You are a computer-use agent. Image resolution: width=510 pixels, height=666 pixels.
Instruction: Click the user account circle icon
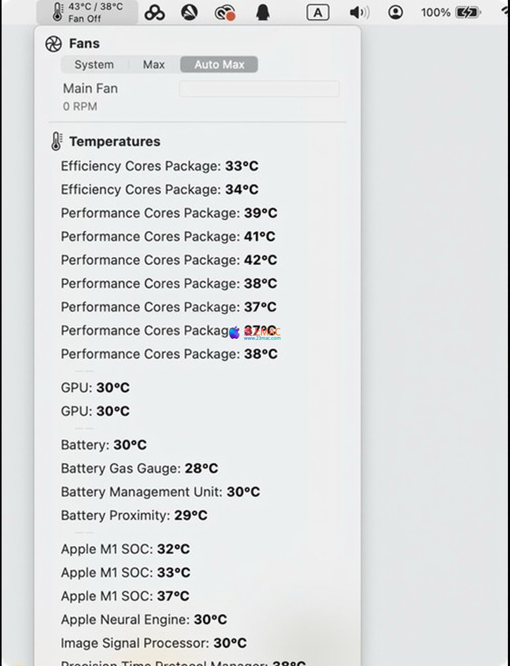coord(395,13)
